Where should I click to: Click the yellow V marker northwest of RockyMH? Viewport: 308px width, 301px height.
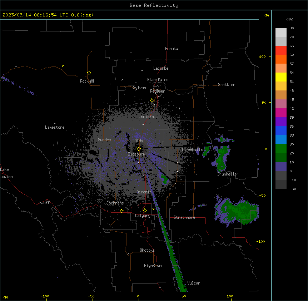pos(63,66)
